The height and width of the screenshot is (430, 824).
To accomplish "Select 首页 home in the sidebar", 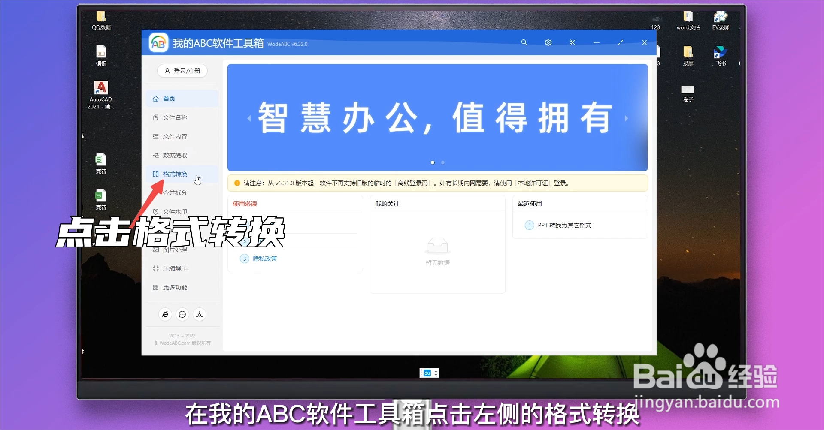I will point(182,99).
